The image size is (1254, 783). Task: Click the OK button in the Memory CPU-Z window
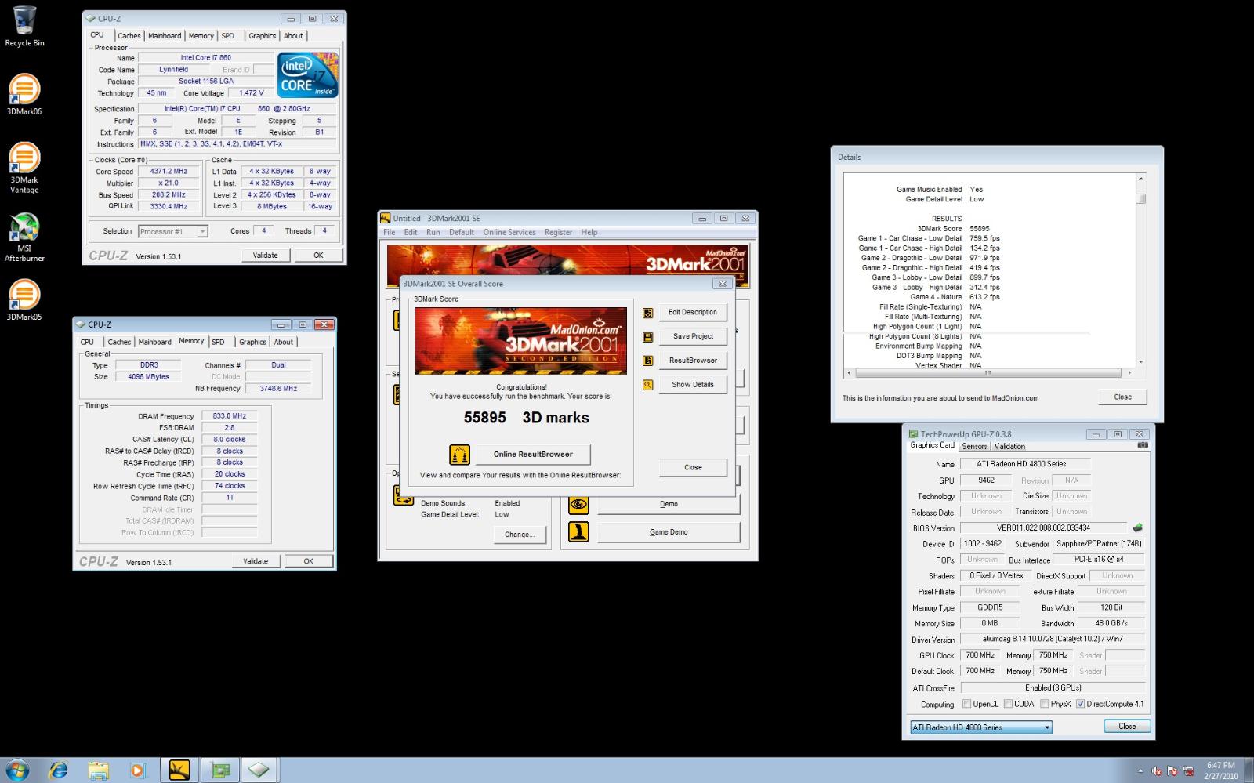[x=308, y=561]
